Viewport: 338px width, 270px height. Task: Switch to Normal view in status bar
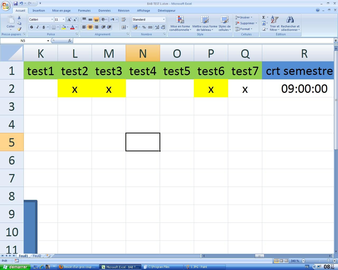(276, 261)
